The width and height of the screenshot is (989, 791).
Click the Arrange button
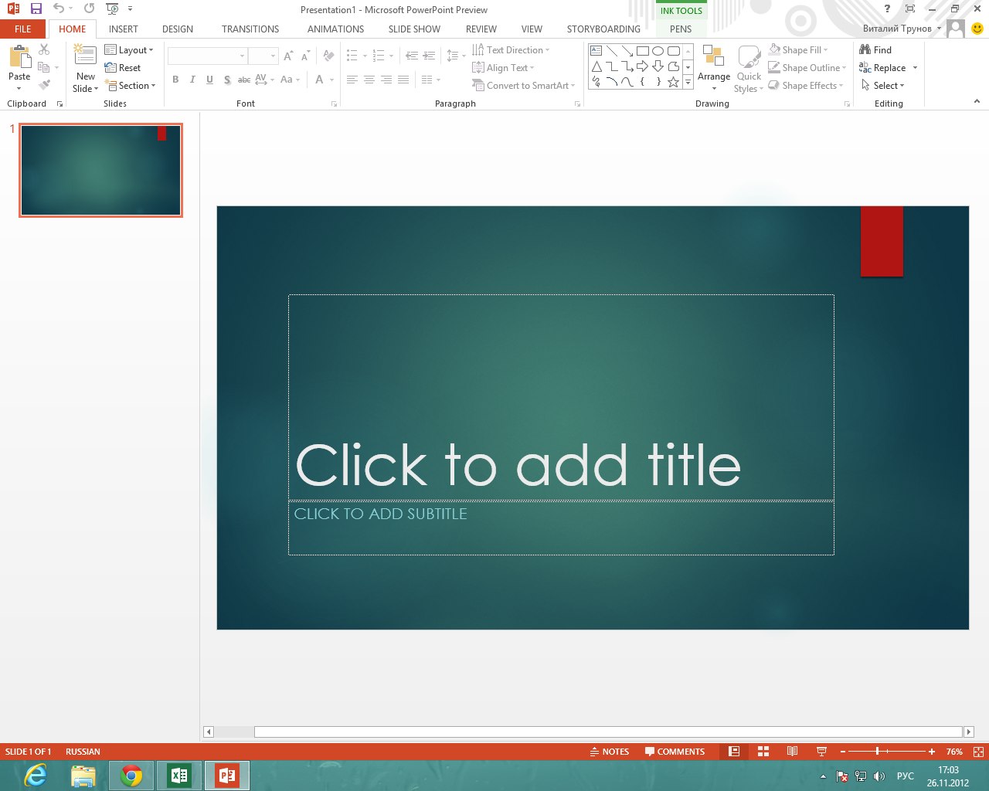[714, 68]
